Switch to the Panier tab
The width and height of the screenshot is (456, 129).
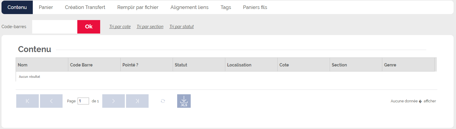(46, 7)
